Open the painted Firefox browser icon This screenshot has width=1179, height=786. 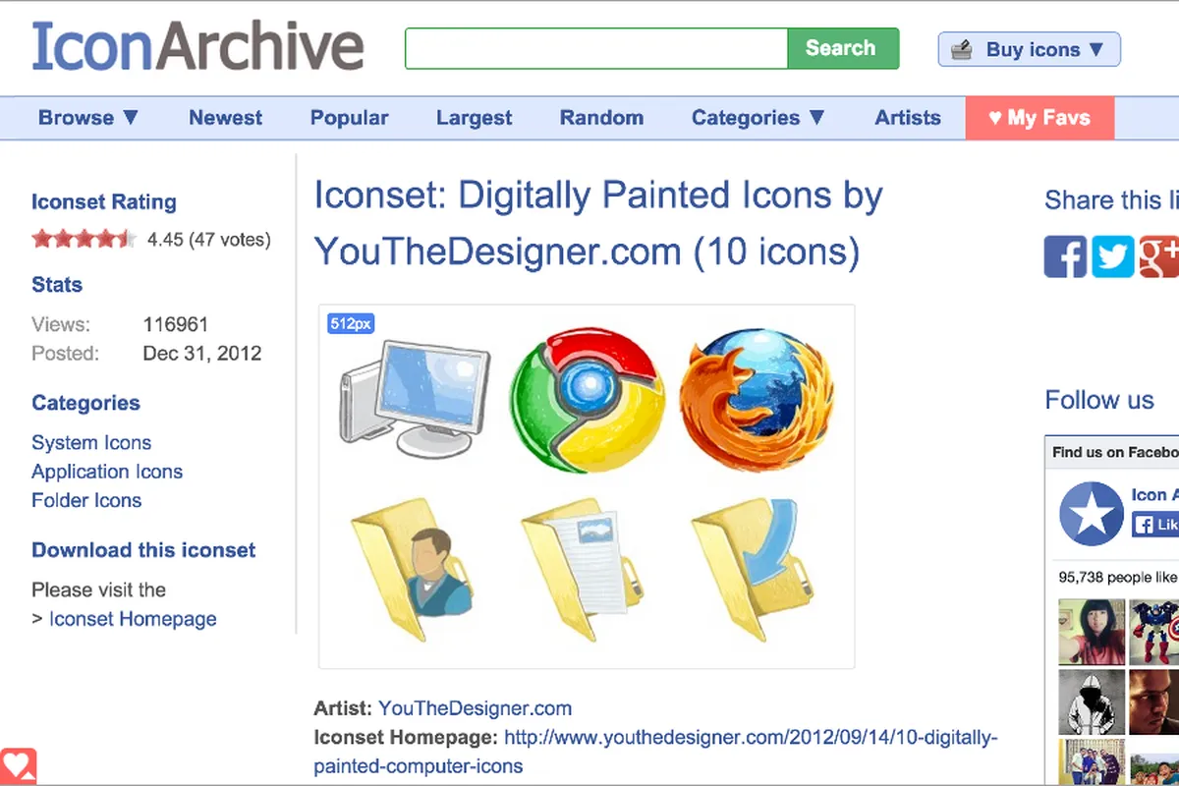(758, 400)
